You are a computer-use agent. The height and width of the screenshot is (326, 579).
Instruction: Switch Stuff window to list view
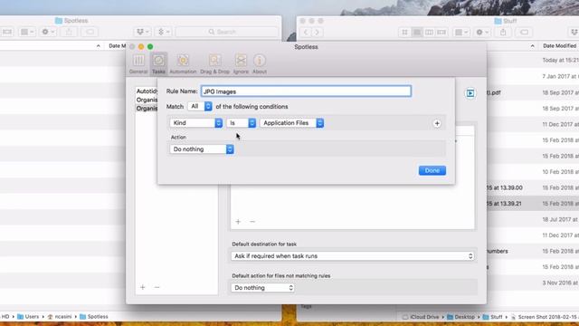click(x=417, y=33)
